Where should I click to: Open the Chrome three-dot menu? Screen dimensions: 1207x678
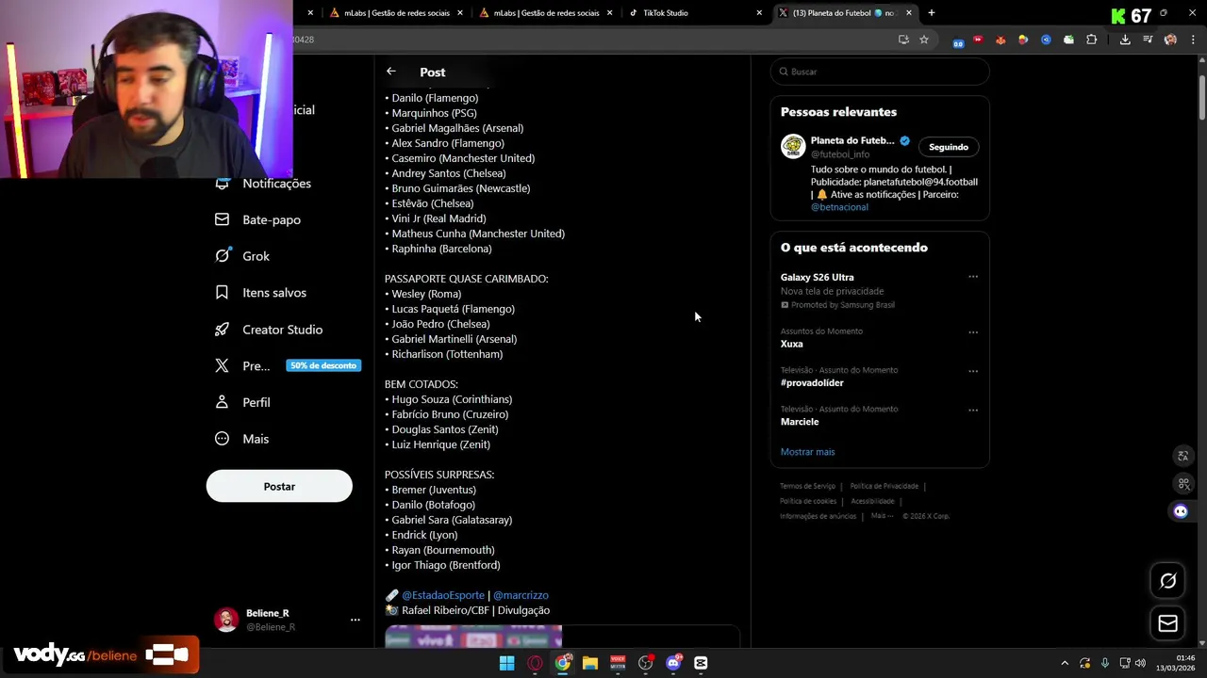1191,40
